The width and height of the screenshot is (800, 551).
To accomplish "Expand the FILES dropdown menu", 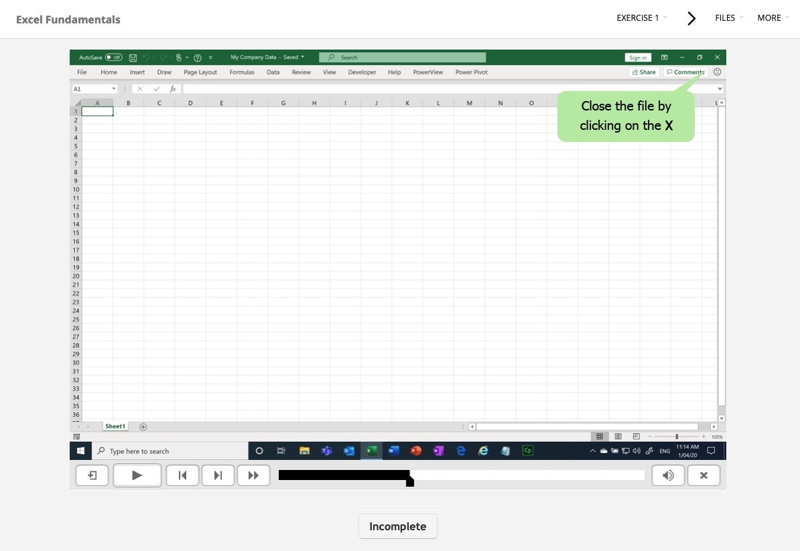I will (729, 18).
